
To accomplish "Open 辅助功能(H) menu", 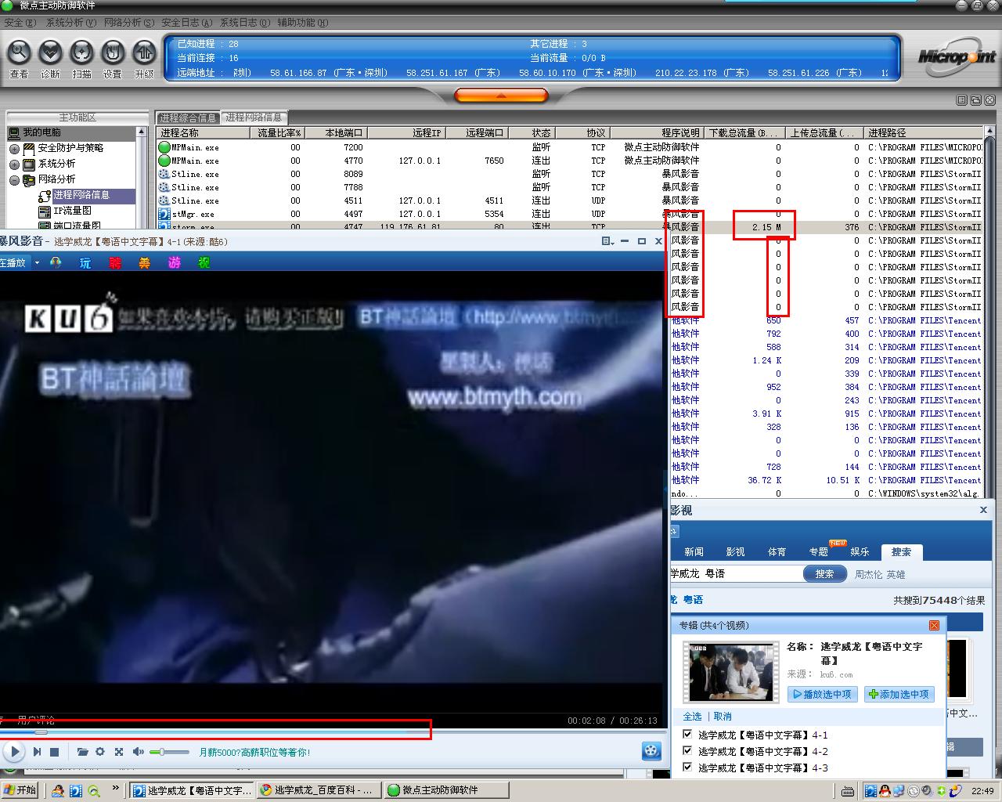I will (x=303, y=23).
